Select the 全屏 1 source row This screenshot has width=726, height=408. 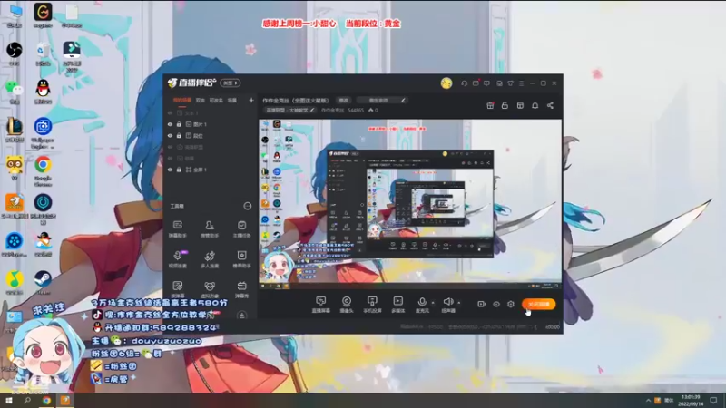click(210, 170)
